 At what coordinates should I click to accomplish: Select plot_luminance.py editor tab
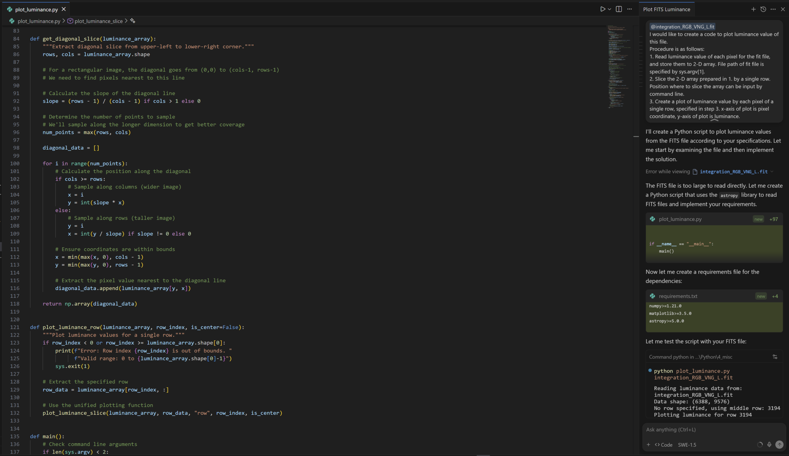(36, 9)
